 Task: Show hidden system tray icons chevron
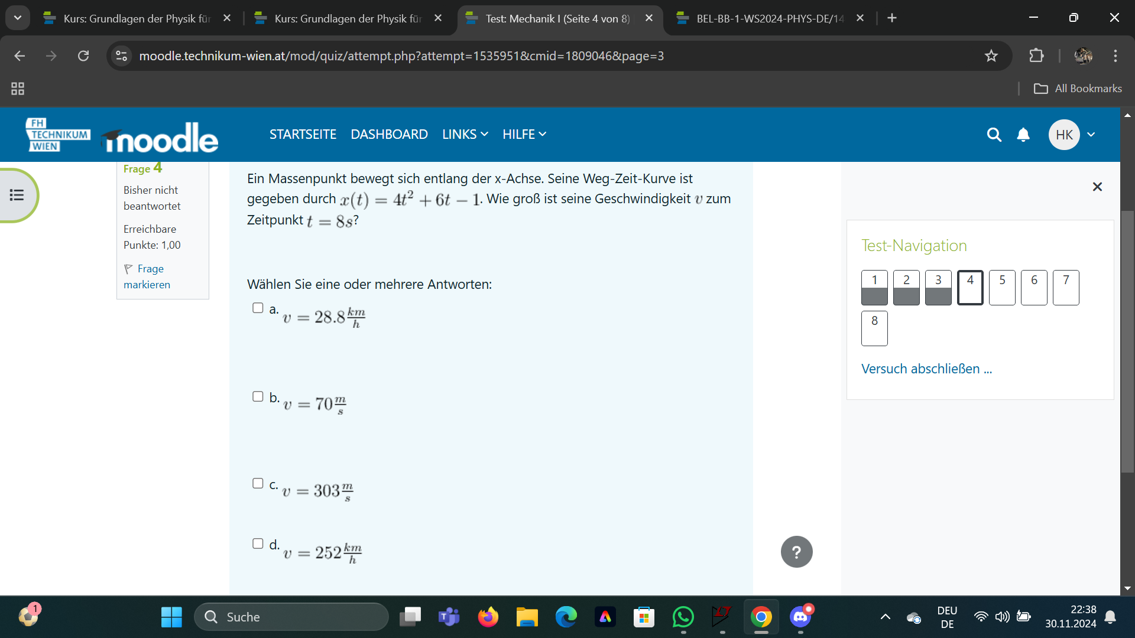pos(885,617)
